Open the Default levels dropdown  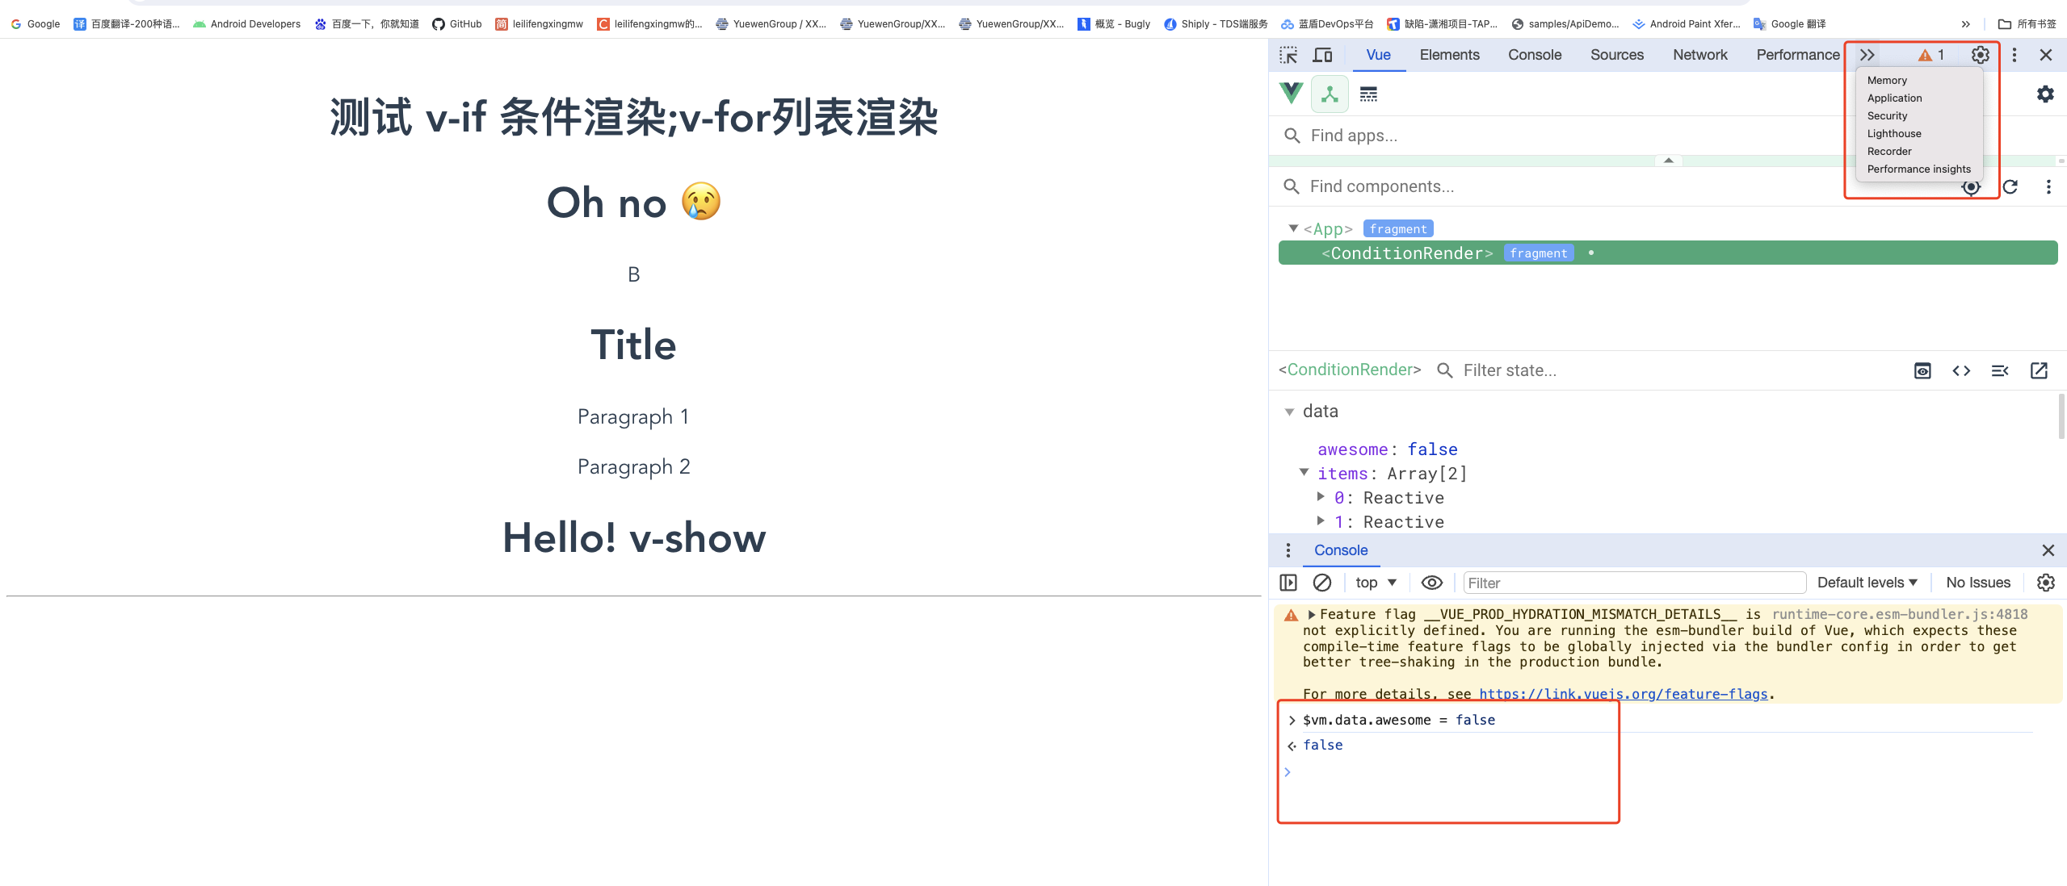1867,583
